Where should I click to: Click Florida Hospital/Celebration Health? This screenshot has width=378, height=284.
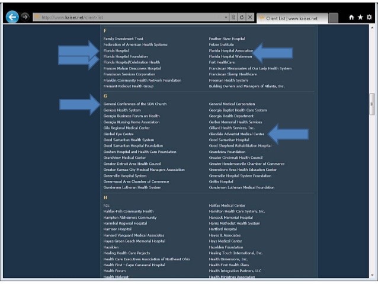click(x=132, y=62)
